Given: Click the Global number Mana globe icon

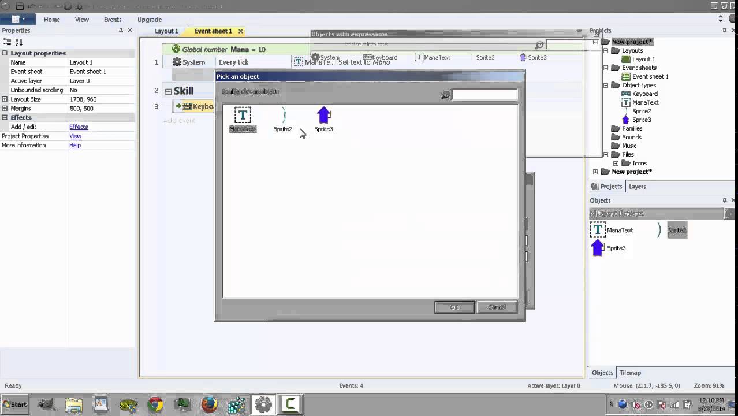Looking at the screenshot, I should pyautogui.click(x=176, y=50).
